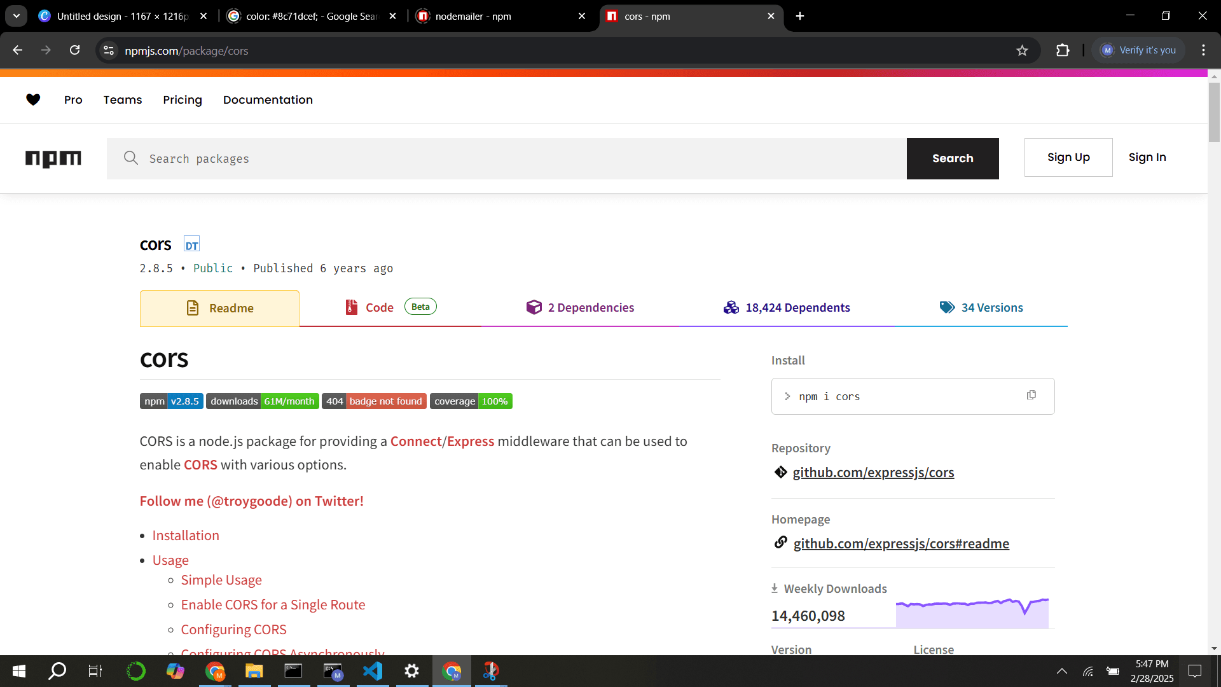Screen dimensions: 1221x687
Task: Click the Sign Up button
Action: pos(1068,157)
